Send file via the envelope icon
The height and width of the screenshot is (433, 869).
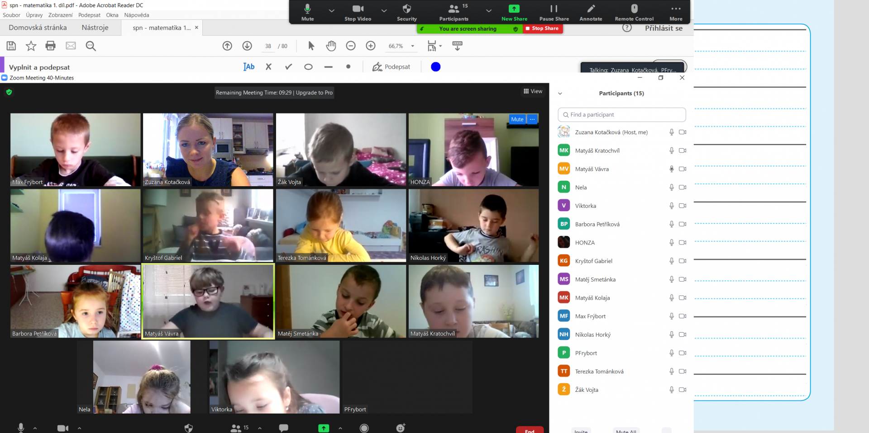[71, 46]
